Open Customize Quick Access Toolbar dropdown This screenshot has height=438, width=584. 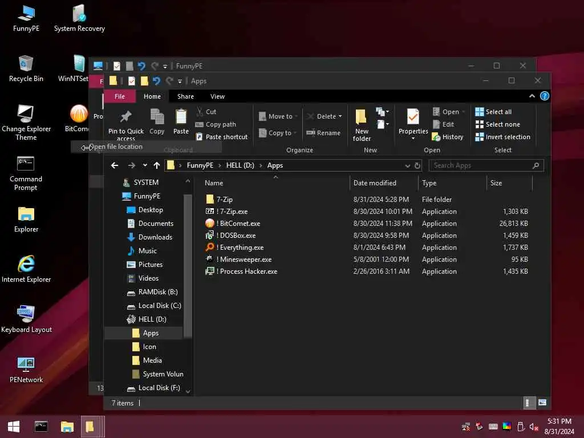(180, 81)
